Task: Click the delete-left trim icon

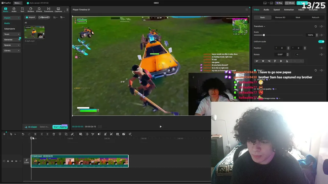Action: (42, 134)
